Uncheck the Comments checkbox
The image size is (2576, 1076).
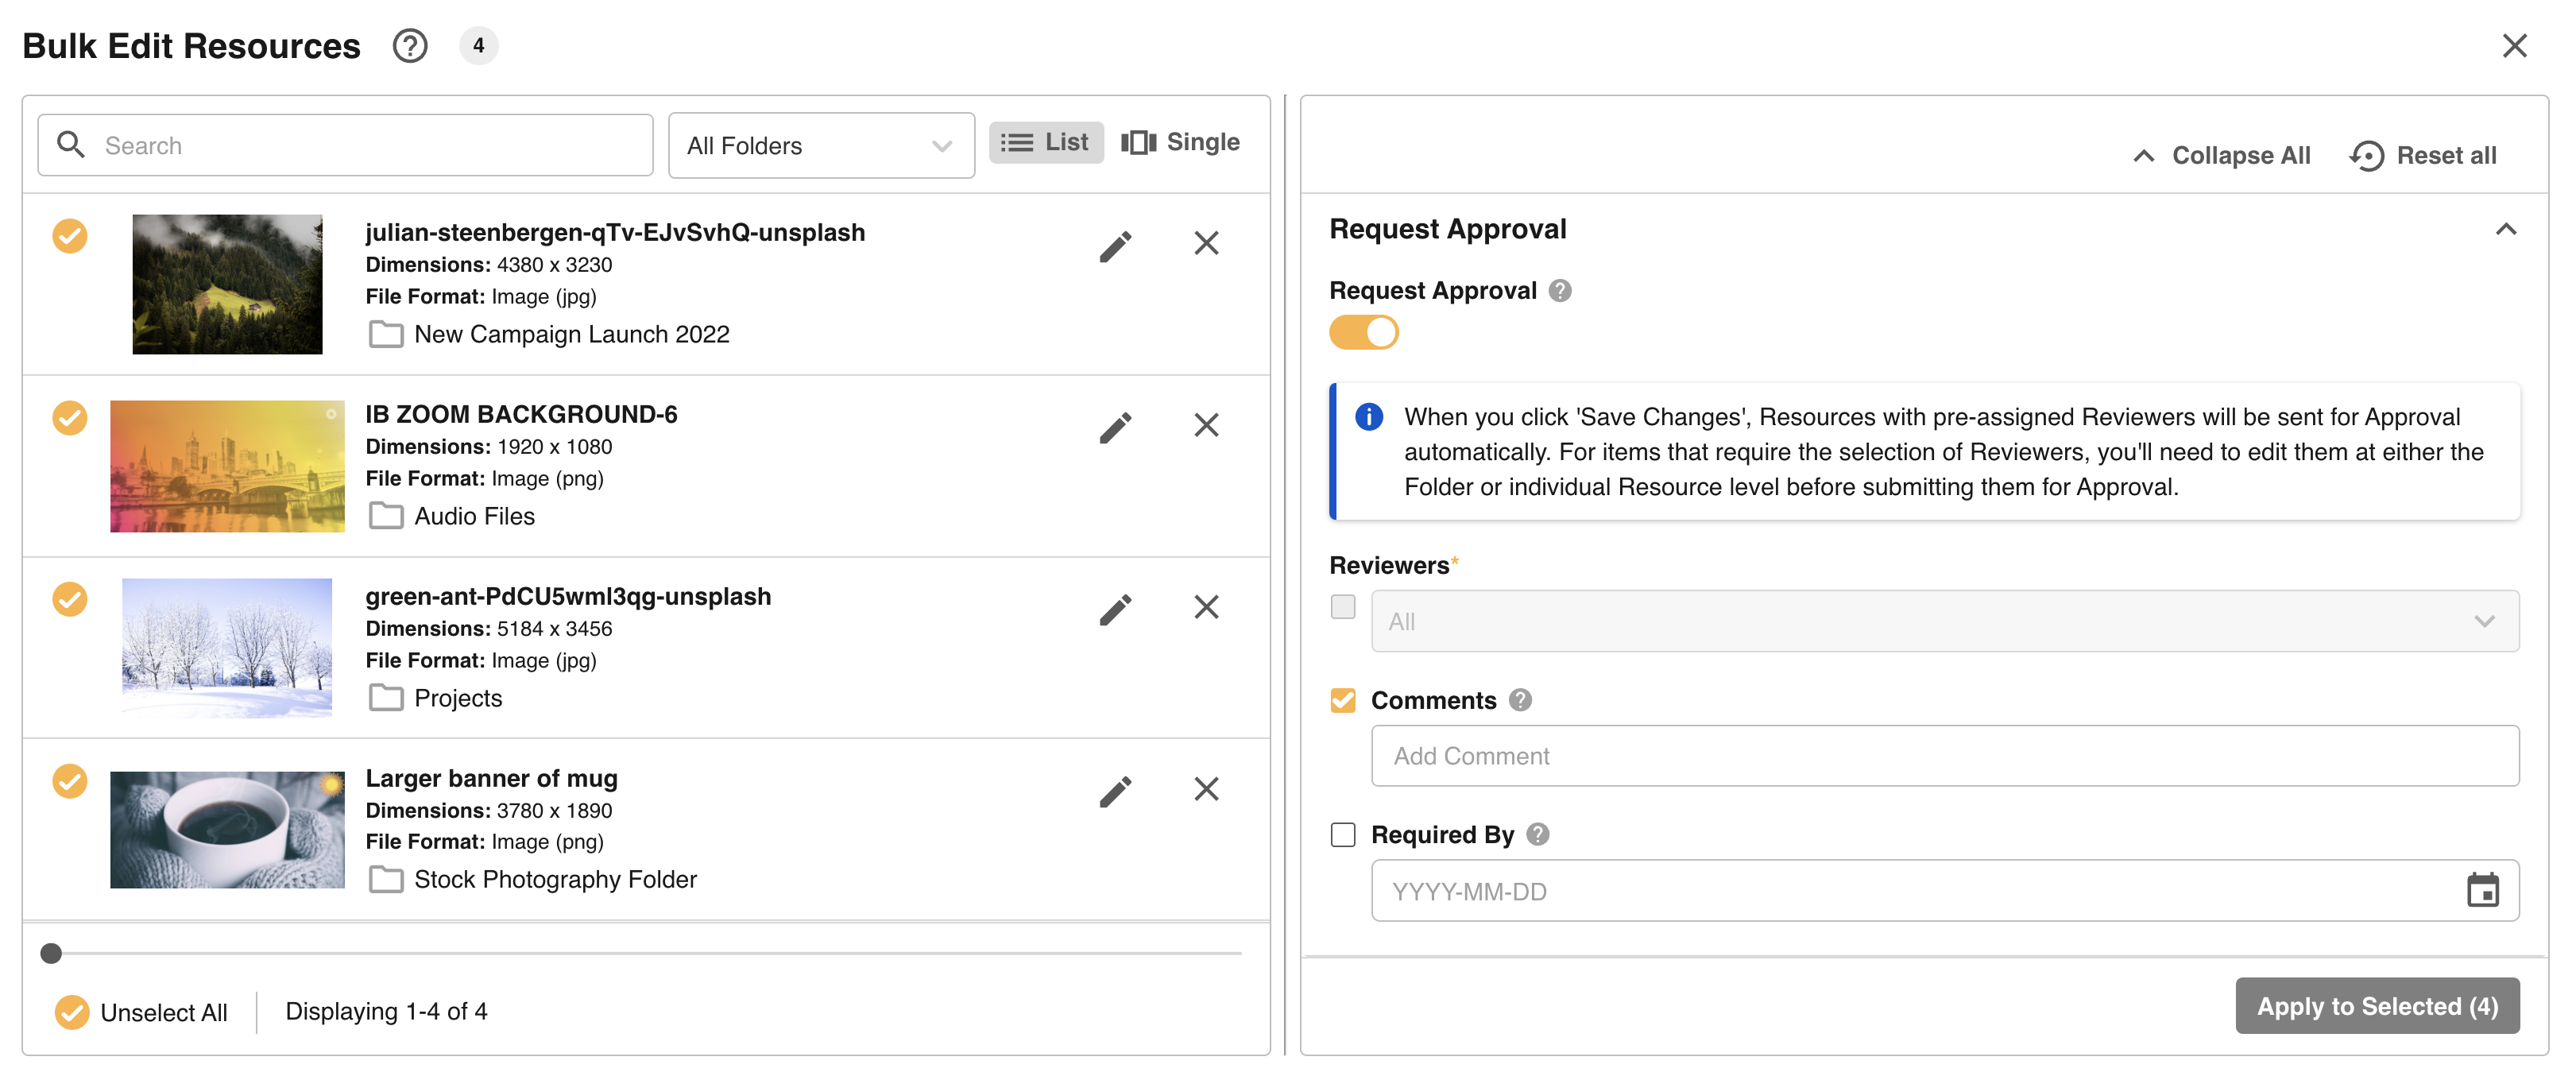point(1343,700)
